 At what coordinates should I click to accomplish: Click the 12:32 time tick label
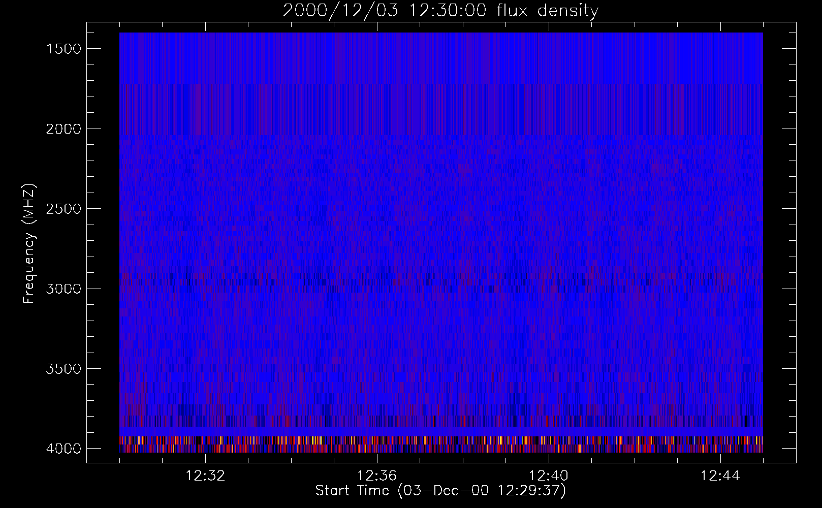[205, 476]
